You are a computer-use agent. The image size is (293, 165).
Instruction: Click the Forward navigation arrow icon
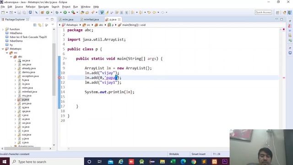(163, 12)
